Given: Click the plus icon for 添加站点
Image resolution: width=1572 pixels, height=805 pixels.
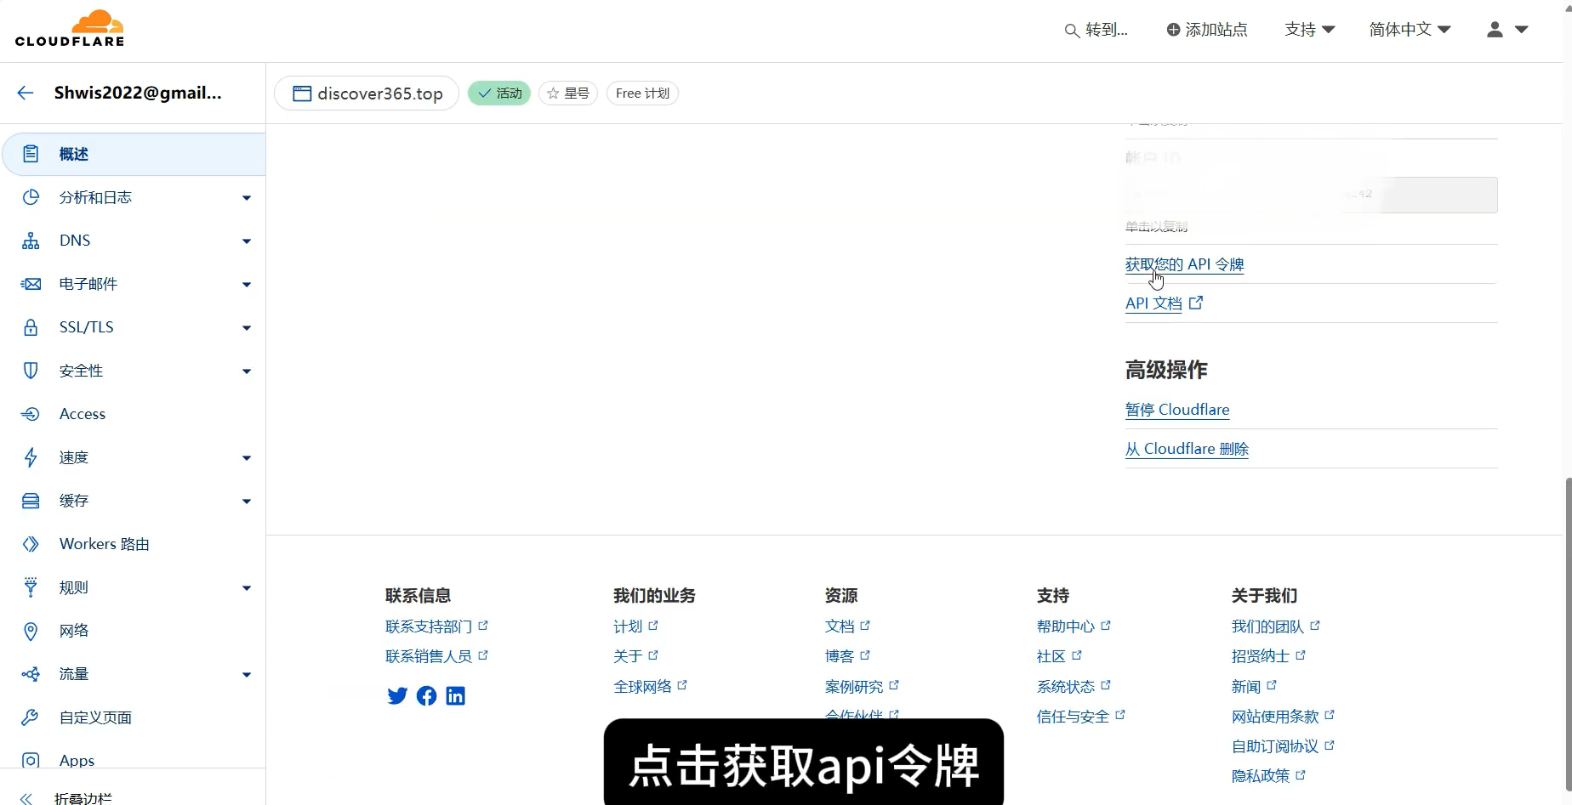Looking at the screenshot, I should tap(1173, 30).
